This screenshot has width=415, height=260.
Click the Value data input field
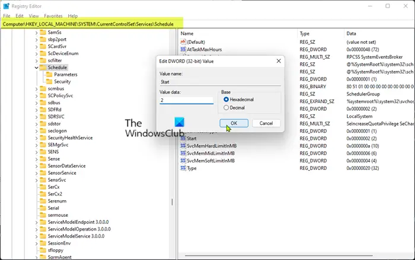[x=186, y=100]
